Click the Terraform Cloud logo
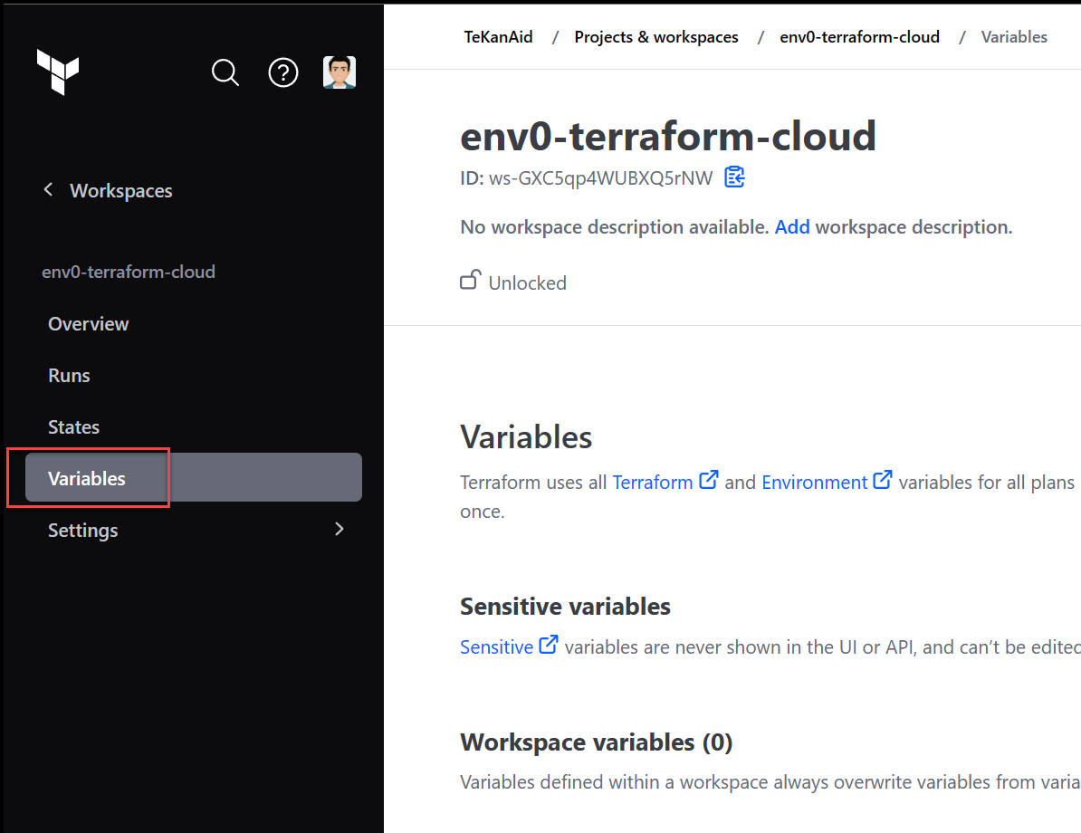This screenshot has width=1081, height=833. (x=57, y=72)
